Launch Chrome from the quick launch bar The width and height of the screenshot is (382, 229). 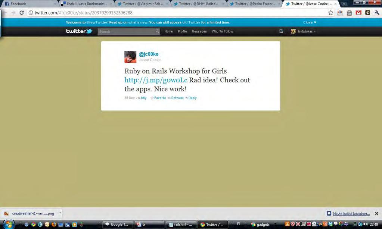33,225
